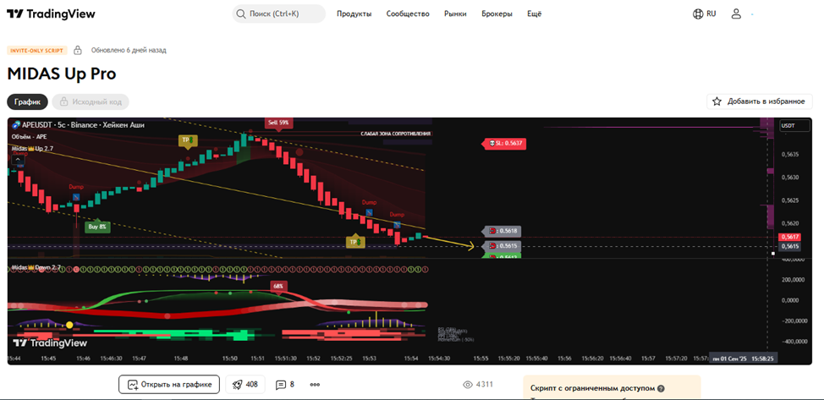Open comments via speech bubble icon
The image size is (824, 400).
click(x=281, y=384)
